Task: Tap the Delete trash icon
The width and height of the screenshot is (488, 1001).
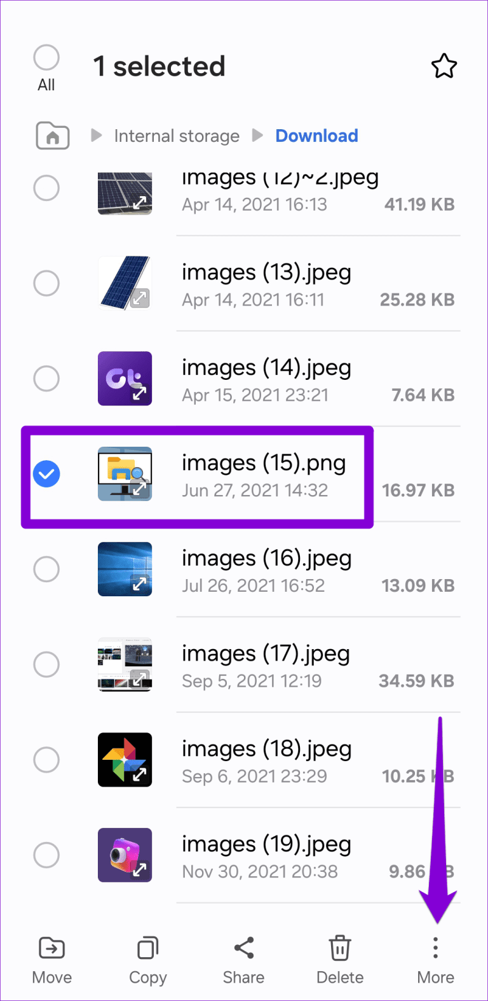Action: [339, 948]
